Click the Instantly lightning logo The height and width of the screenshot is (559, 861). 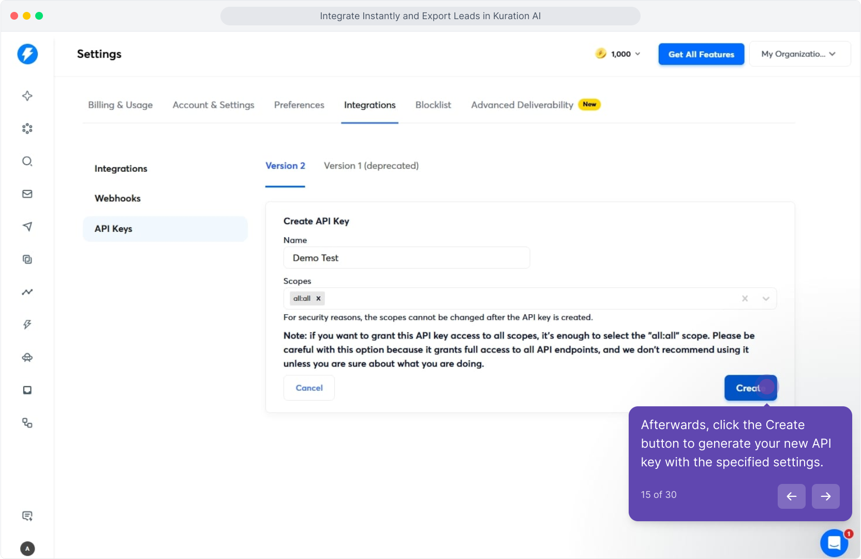27,54
